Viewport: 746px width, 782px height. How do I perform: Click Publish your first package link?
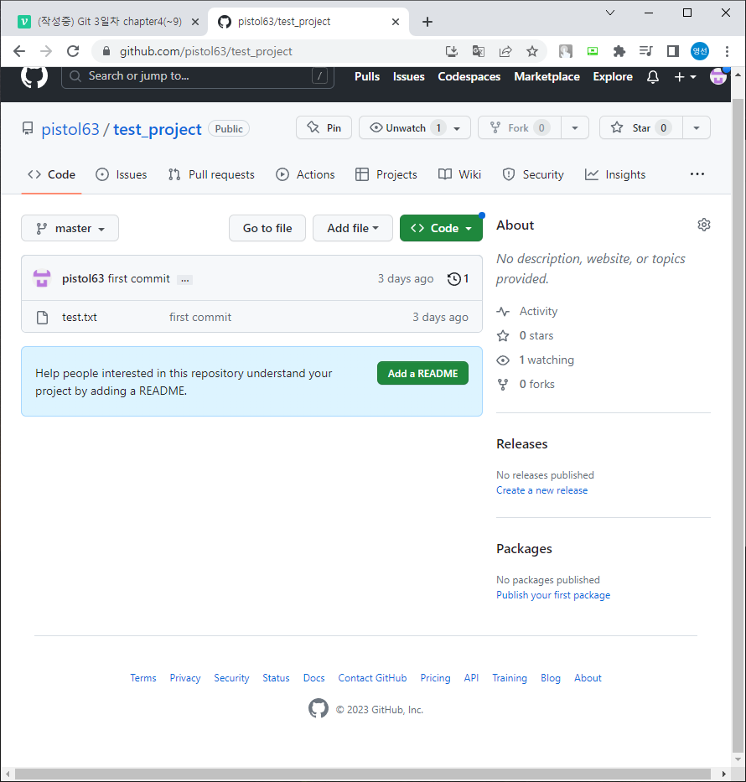point(553,595)
